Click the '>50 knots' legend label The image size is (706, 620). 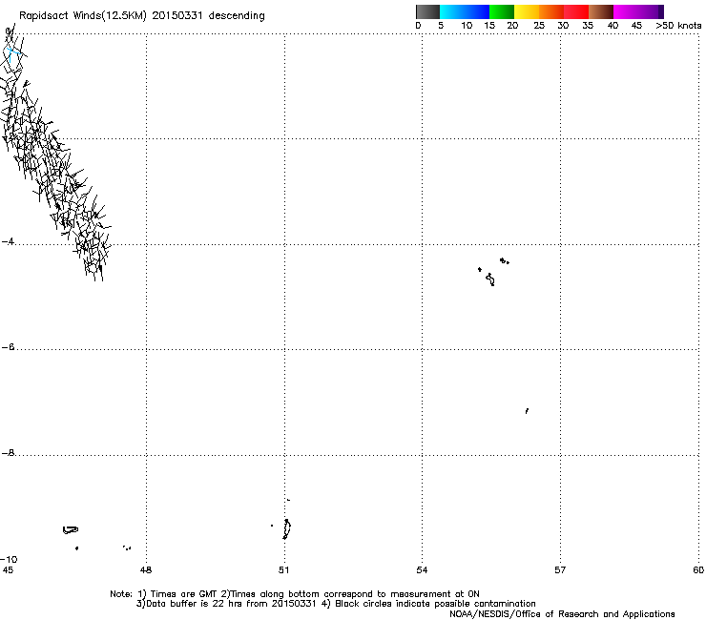point(678,26)
